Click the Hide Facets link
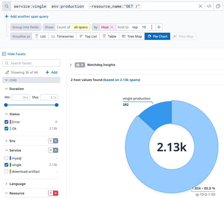The image size is (224, 198). [17, 54]
